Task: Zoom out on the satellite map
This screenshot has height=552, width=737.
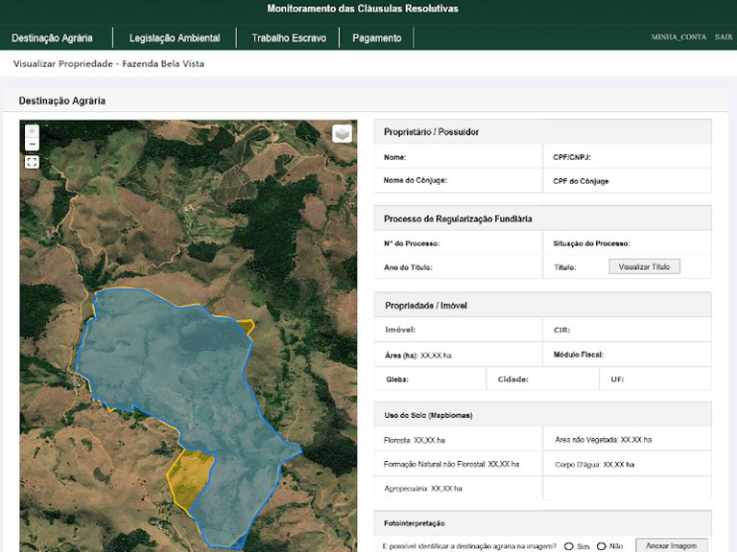Action: (x=32, y=144)
